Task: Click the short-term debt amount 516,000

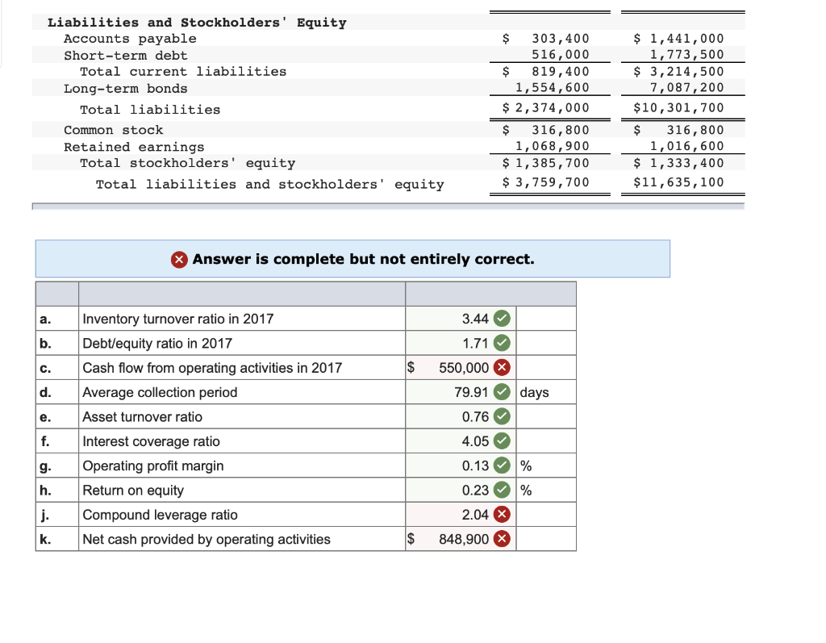Action: click(561, 54)
